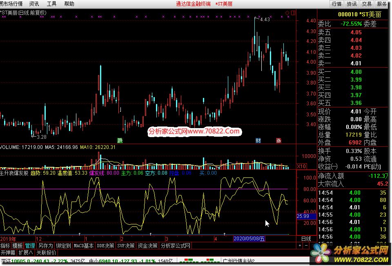Viewport: 392px width, 266px height.
Task: Click the 趋势: 59.20 label
Action: point(43,173)
